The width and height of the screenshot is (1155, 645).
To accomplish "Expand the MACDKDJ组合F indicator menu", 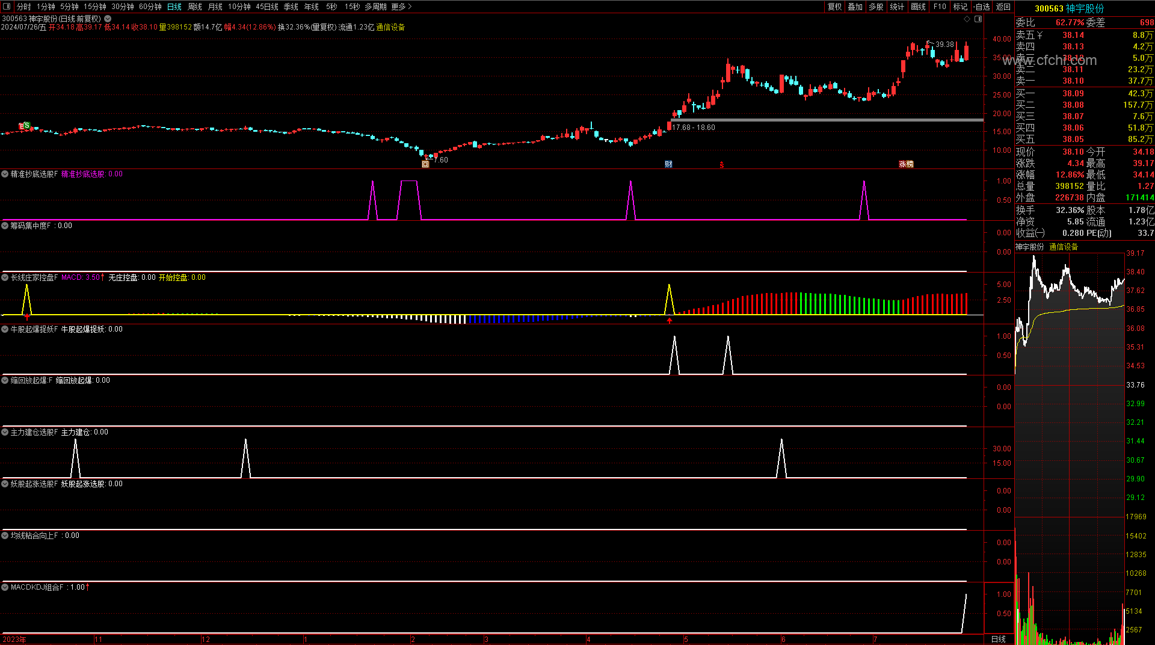I will point(5,587).
